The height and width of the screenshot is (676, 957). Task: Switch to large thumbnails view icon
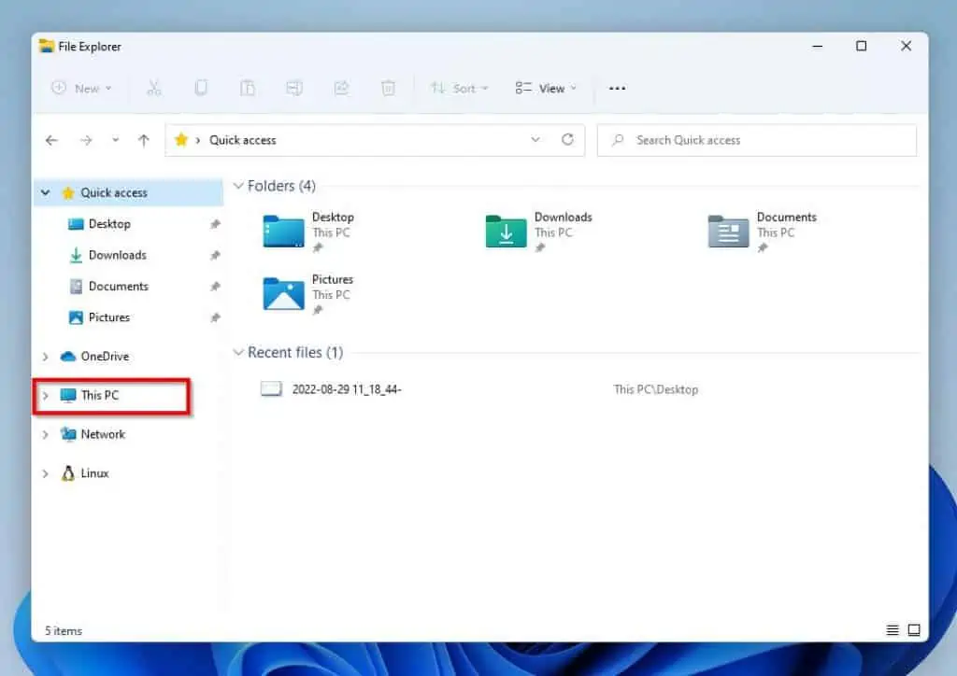(914, 630)
